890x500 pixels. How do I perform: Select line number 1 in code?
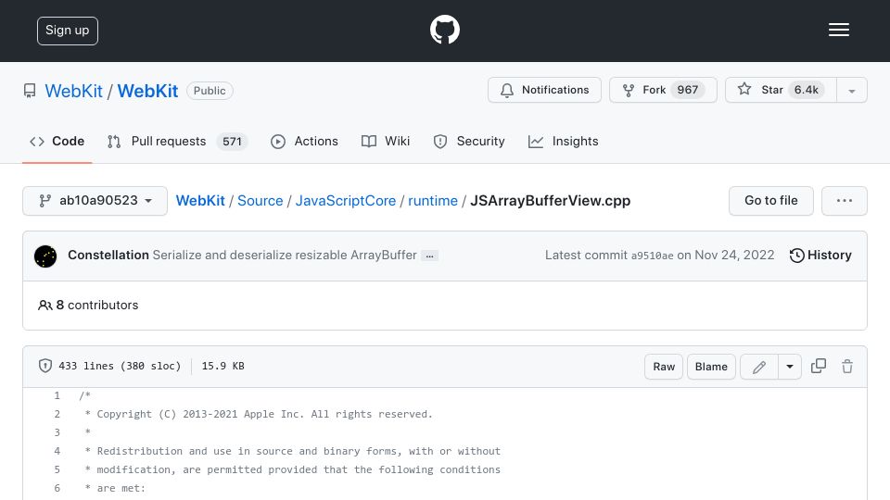[57, 395]
